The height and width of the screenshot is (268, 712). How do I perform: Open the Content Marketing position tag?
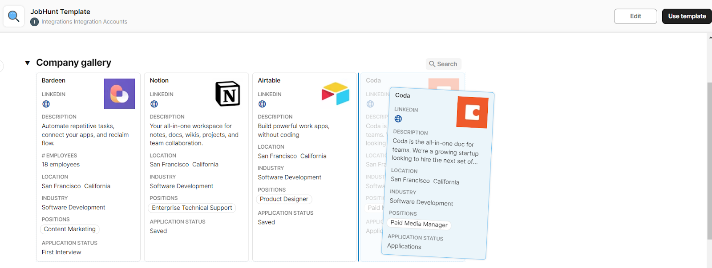pos(70,229)
